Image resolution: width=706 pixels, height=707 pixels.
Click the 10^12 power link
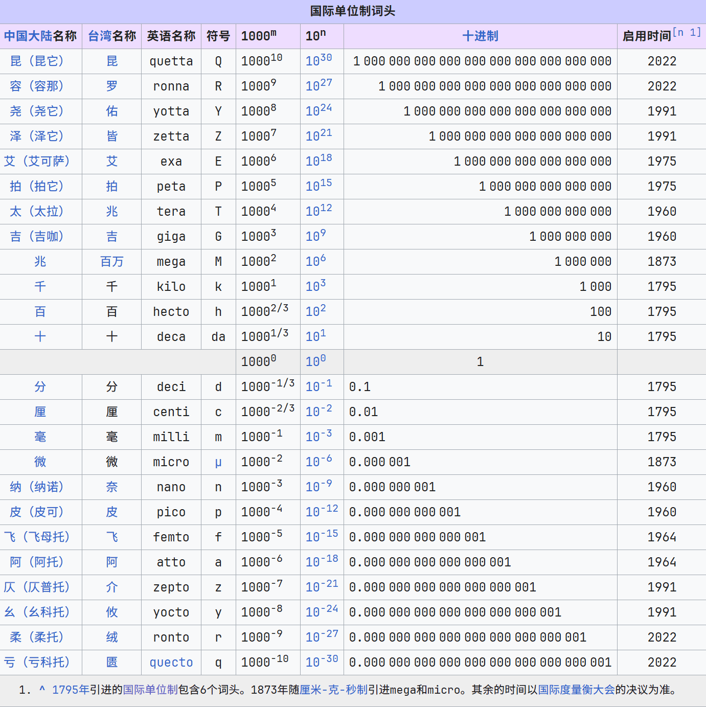[x=319, y=211]
